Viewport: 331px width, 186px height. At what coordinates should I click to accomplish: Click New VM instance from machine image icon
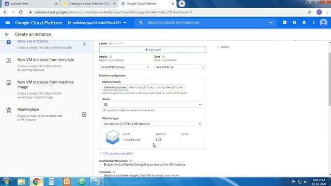(9, 83)
